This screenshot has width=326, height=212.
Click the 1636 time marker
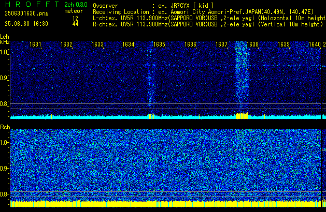(x=190, y=44)
